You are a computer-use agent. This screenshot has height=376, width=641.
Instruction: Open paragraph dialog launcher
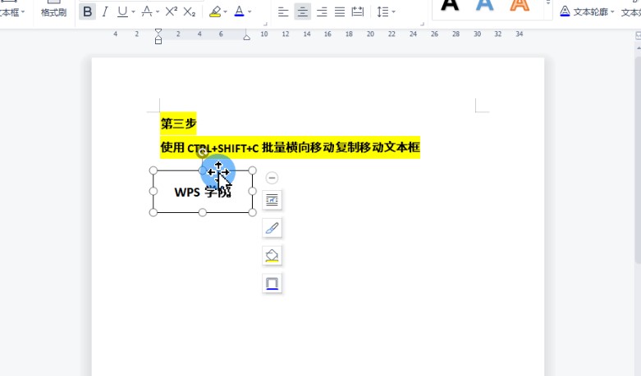(x=422, y=24)
